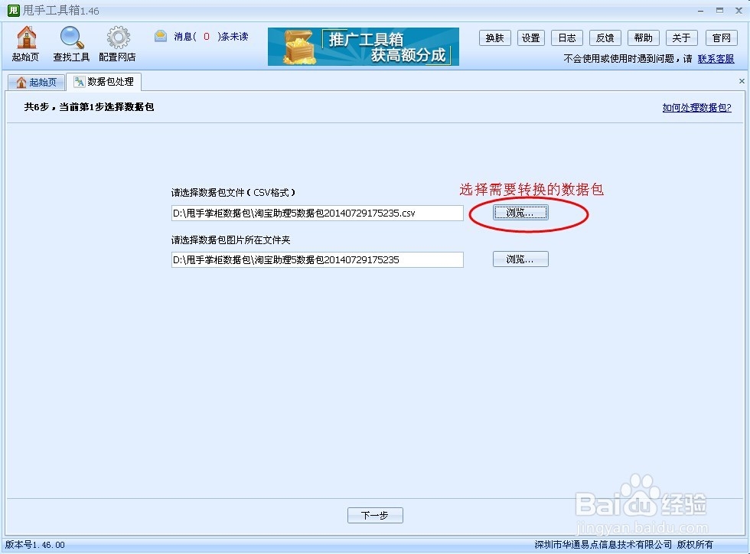Click the CSV file path input field

click(317, 213)
